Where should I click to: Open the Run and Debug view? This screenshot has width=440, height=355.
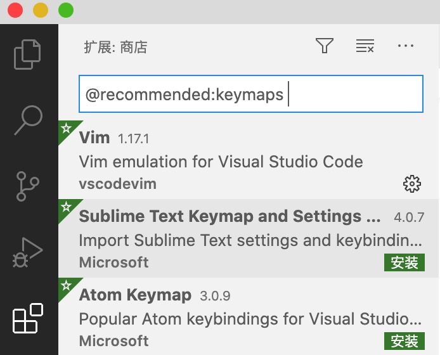[x=27, y=252]
